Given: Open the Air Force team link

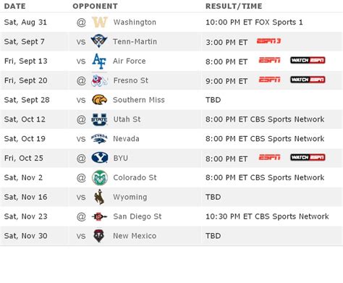Looking at the screenshot, I should click(x=129, y=61).
